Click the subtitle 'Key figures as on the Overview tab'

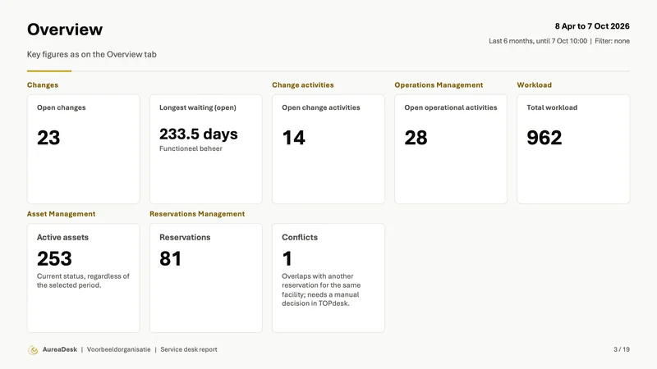92,54
